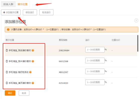Viewport: 139px width, 99px height.
Task: Click the 添加展示位置 button
Action: click(11, 12)
